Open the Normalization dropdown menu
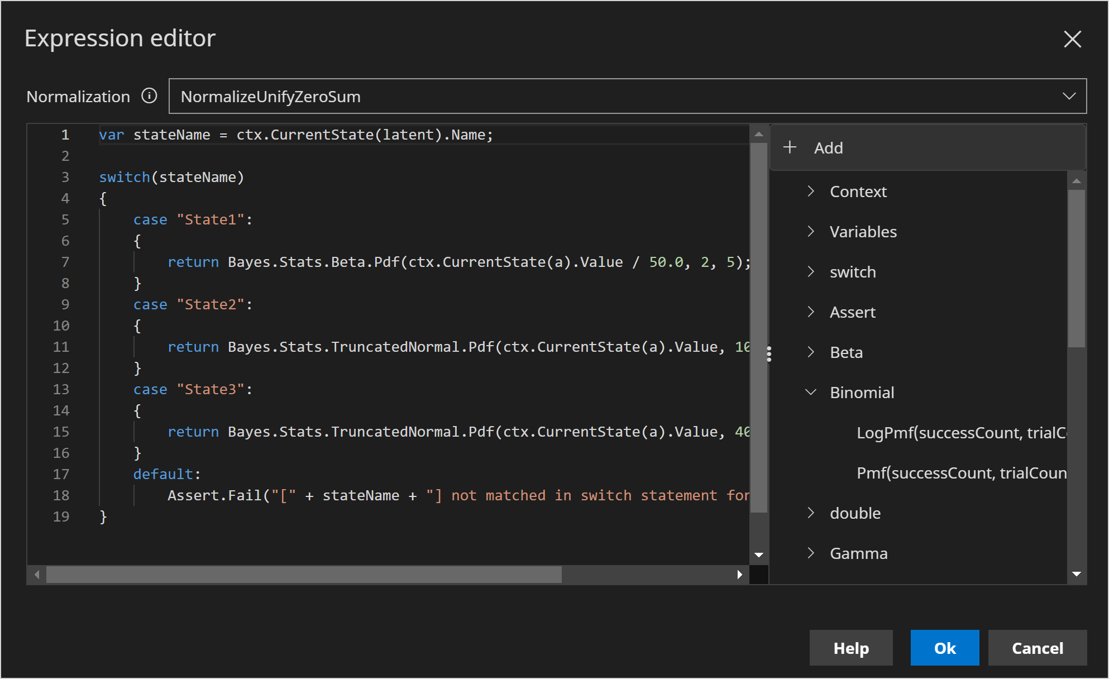Viewport: 1109px width, 679px height. (1069, 96)
